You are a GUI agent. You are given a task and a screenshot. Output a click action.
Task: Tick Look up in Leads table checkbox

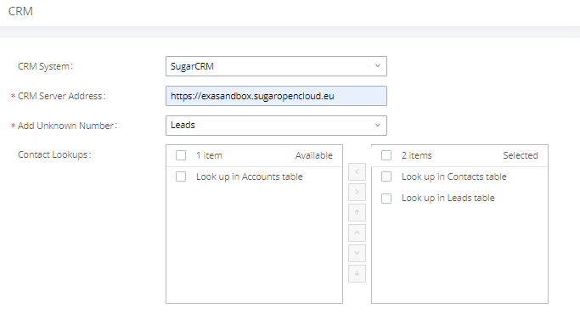[x=386, y=199]
